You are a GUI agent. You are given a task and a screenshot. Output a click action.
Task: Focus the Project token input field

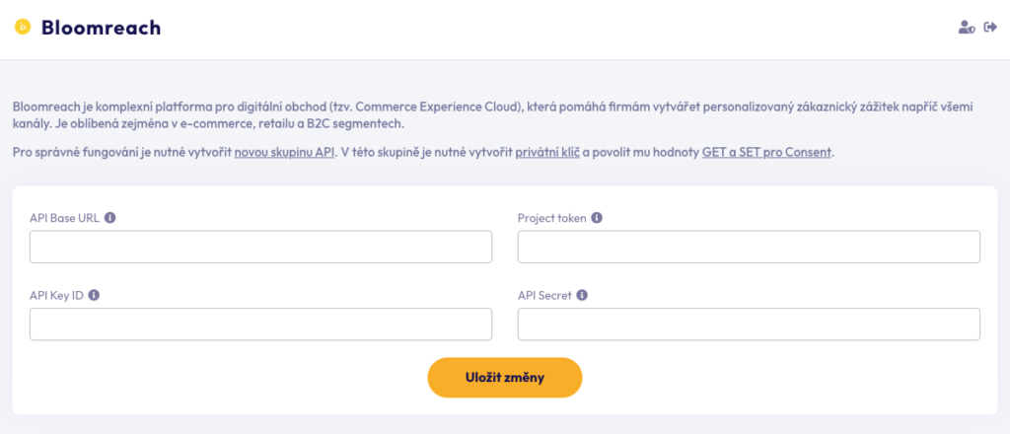pos(749,248)
